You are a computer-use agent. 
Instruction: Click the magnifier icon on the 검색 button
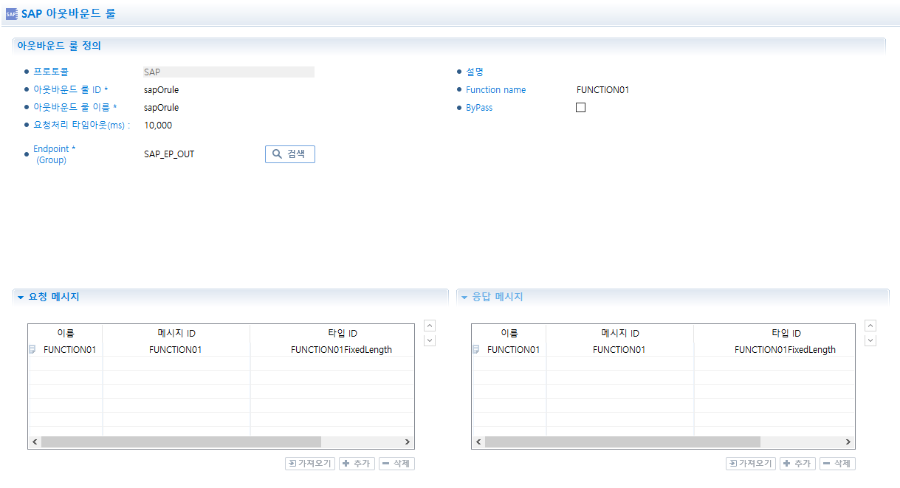tap(278, 154)
